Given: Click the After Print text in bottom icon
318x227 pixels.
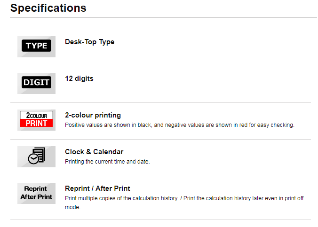Looking at the screenshot, I should 36,197.
